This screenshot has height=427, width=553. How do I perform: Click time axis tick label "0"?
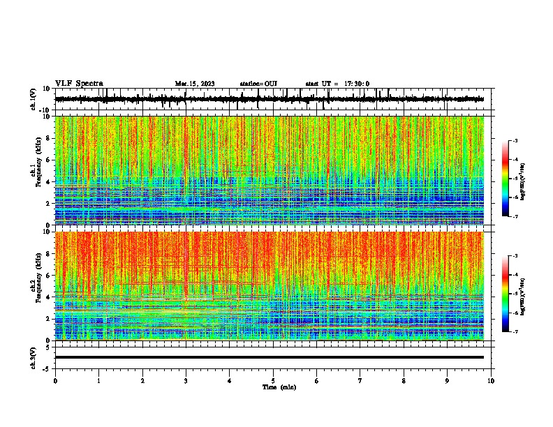coord(55,381)
